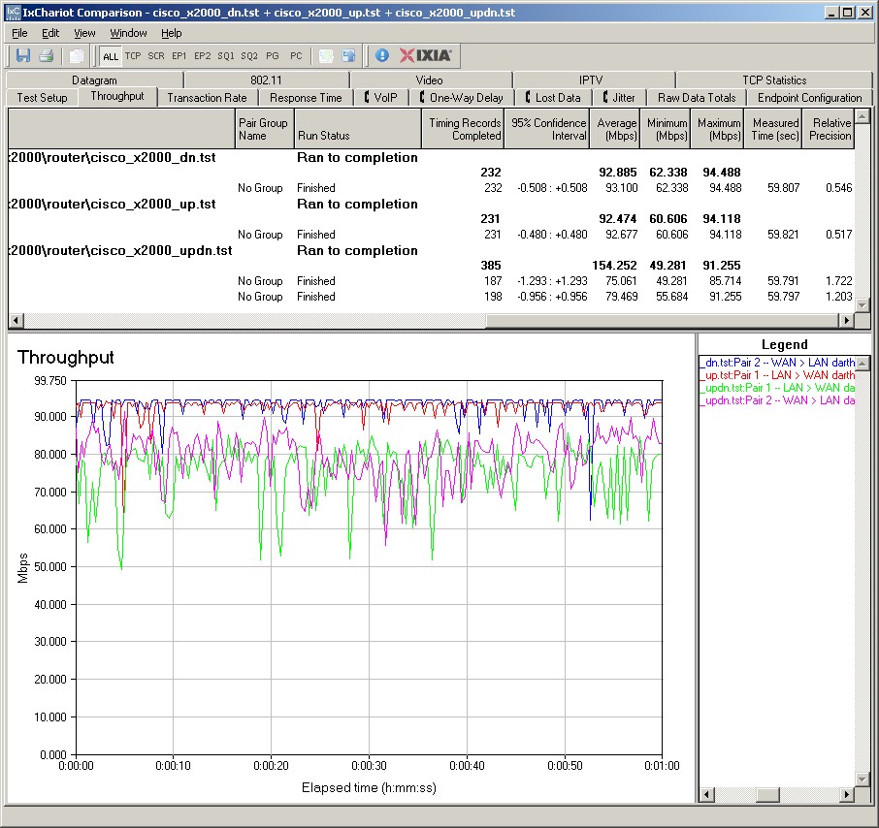Select the cisco_x2000_updn.tst row

point(431,250)
